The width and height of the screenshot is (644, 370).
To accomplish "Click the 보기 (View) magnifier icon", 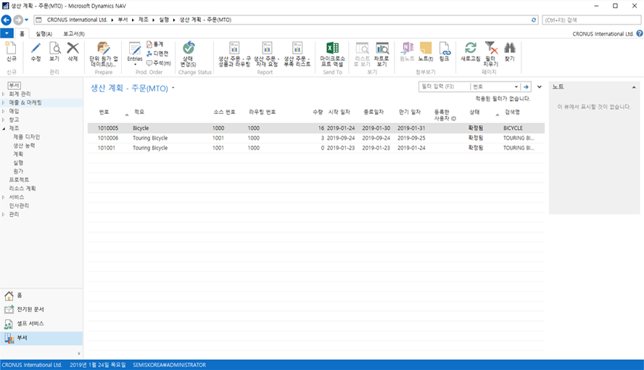I will click(x=54, y=49).
